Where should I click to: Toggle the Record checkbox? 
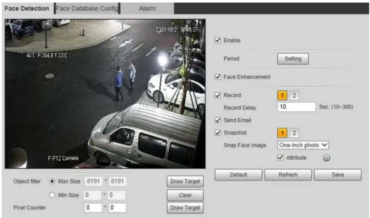217,95
